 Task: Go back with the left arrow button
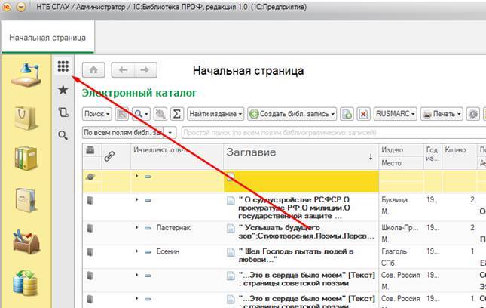[x=123, y=70]
